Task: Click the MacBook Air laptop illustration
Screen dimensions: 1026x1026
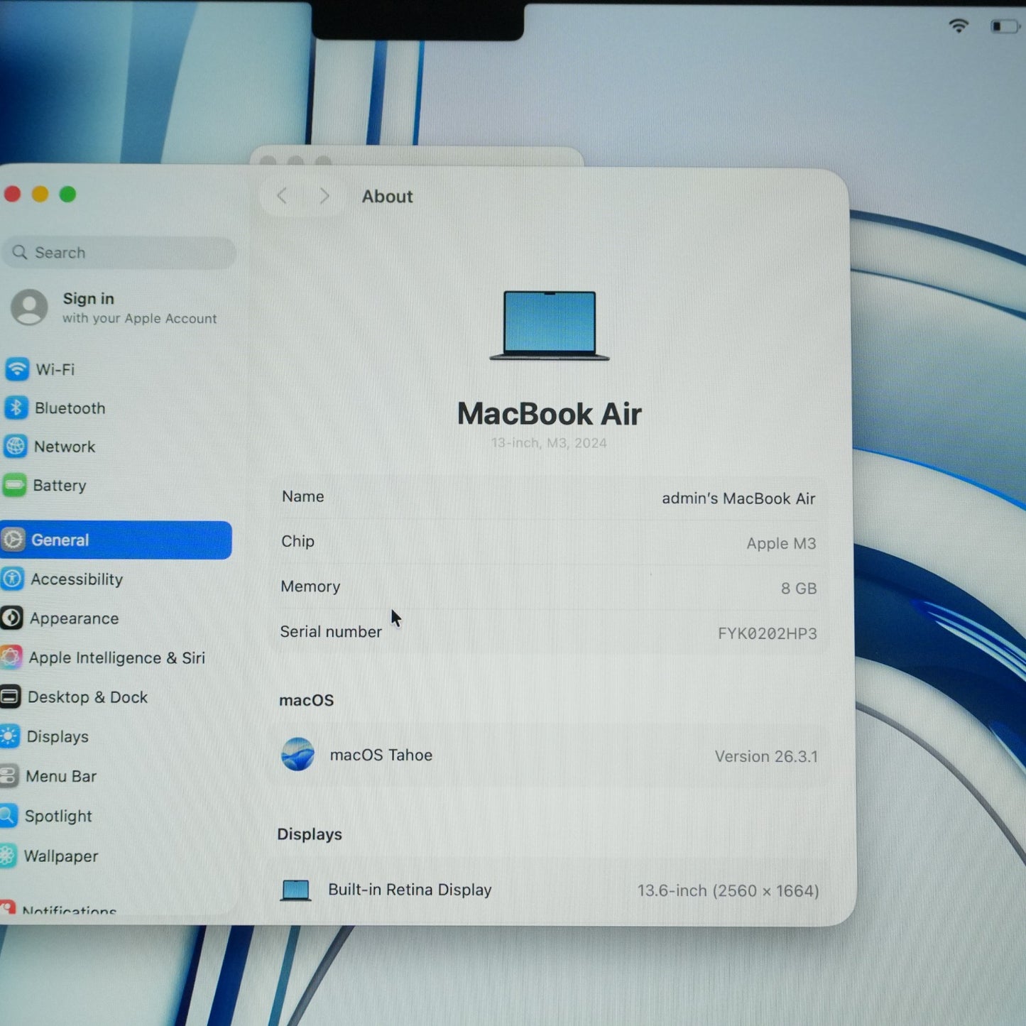Action: coord(550,325)
